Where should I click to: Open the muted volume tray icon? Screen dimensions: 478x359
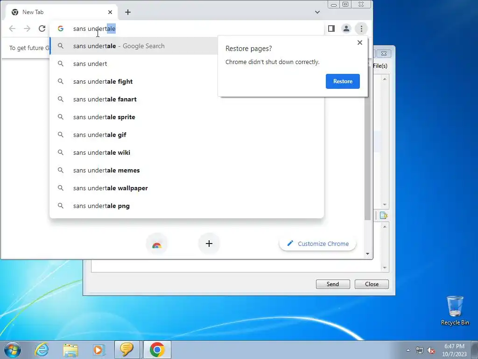[x=431, y=350]
